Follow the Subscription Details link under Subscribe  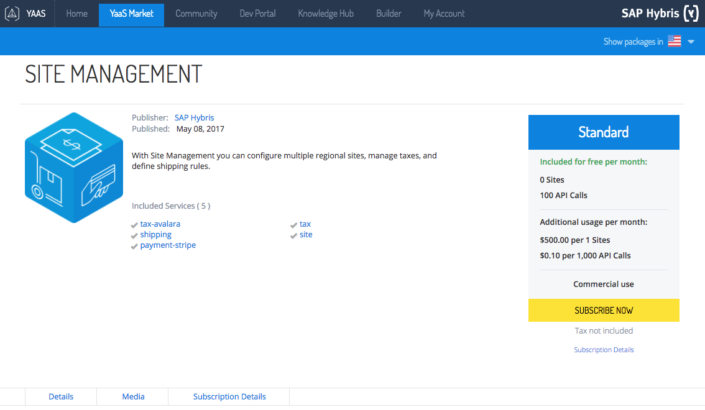(x=604, y=350)
